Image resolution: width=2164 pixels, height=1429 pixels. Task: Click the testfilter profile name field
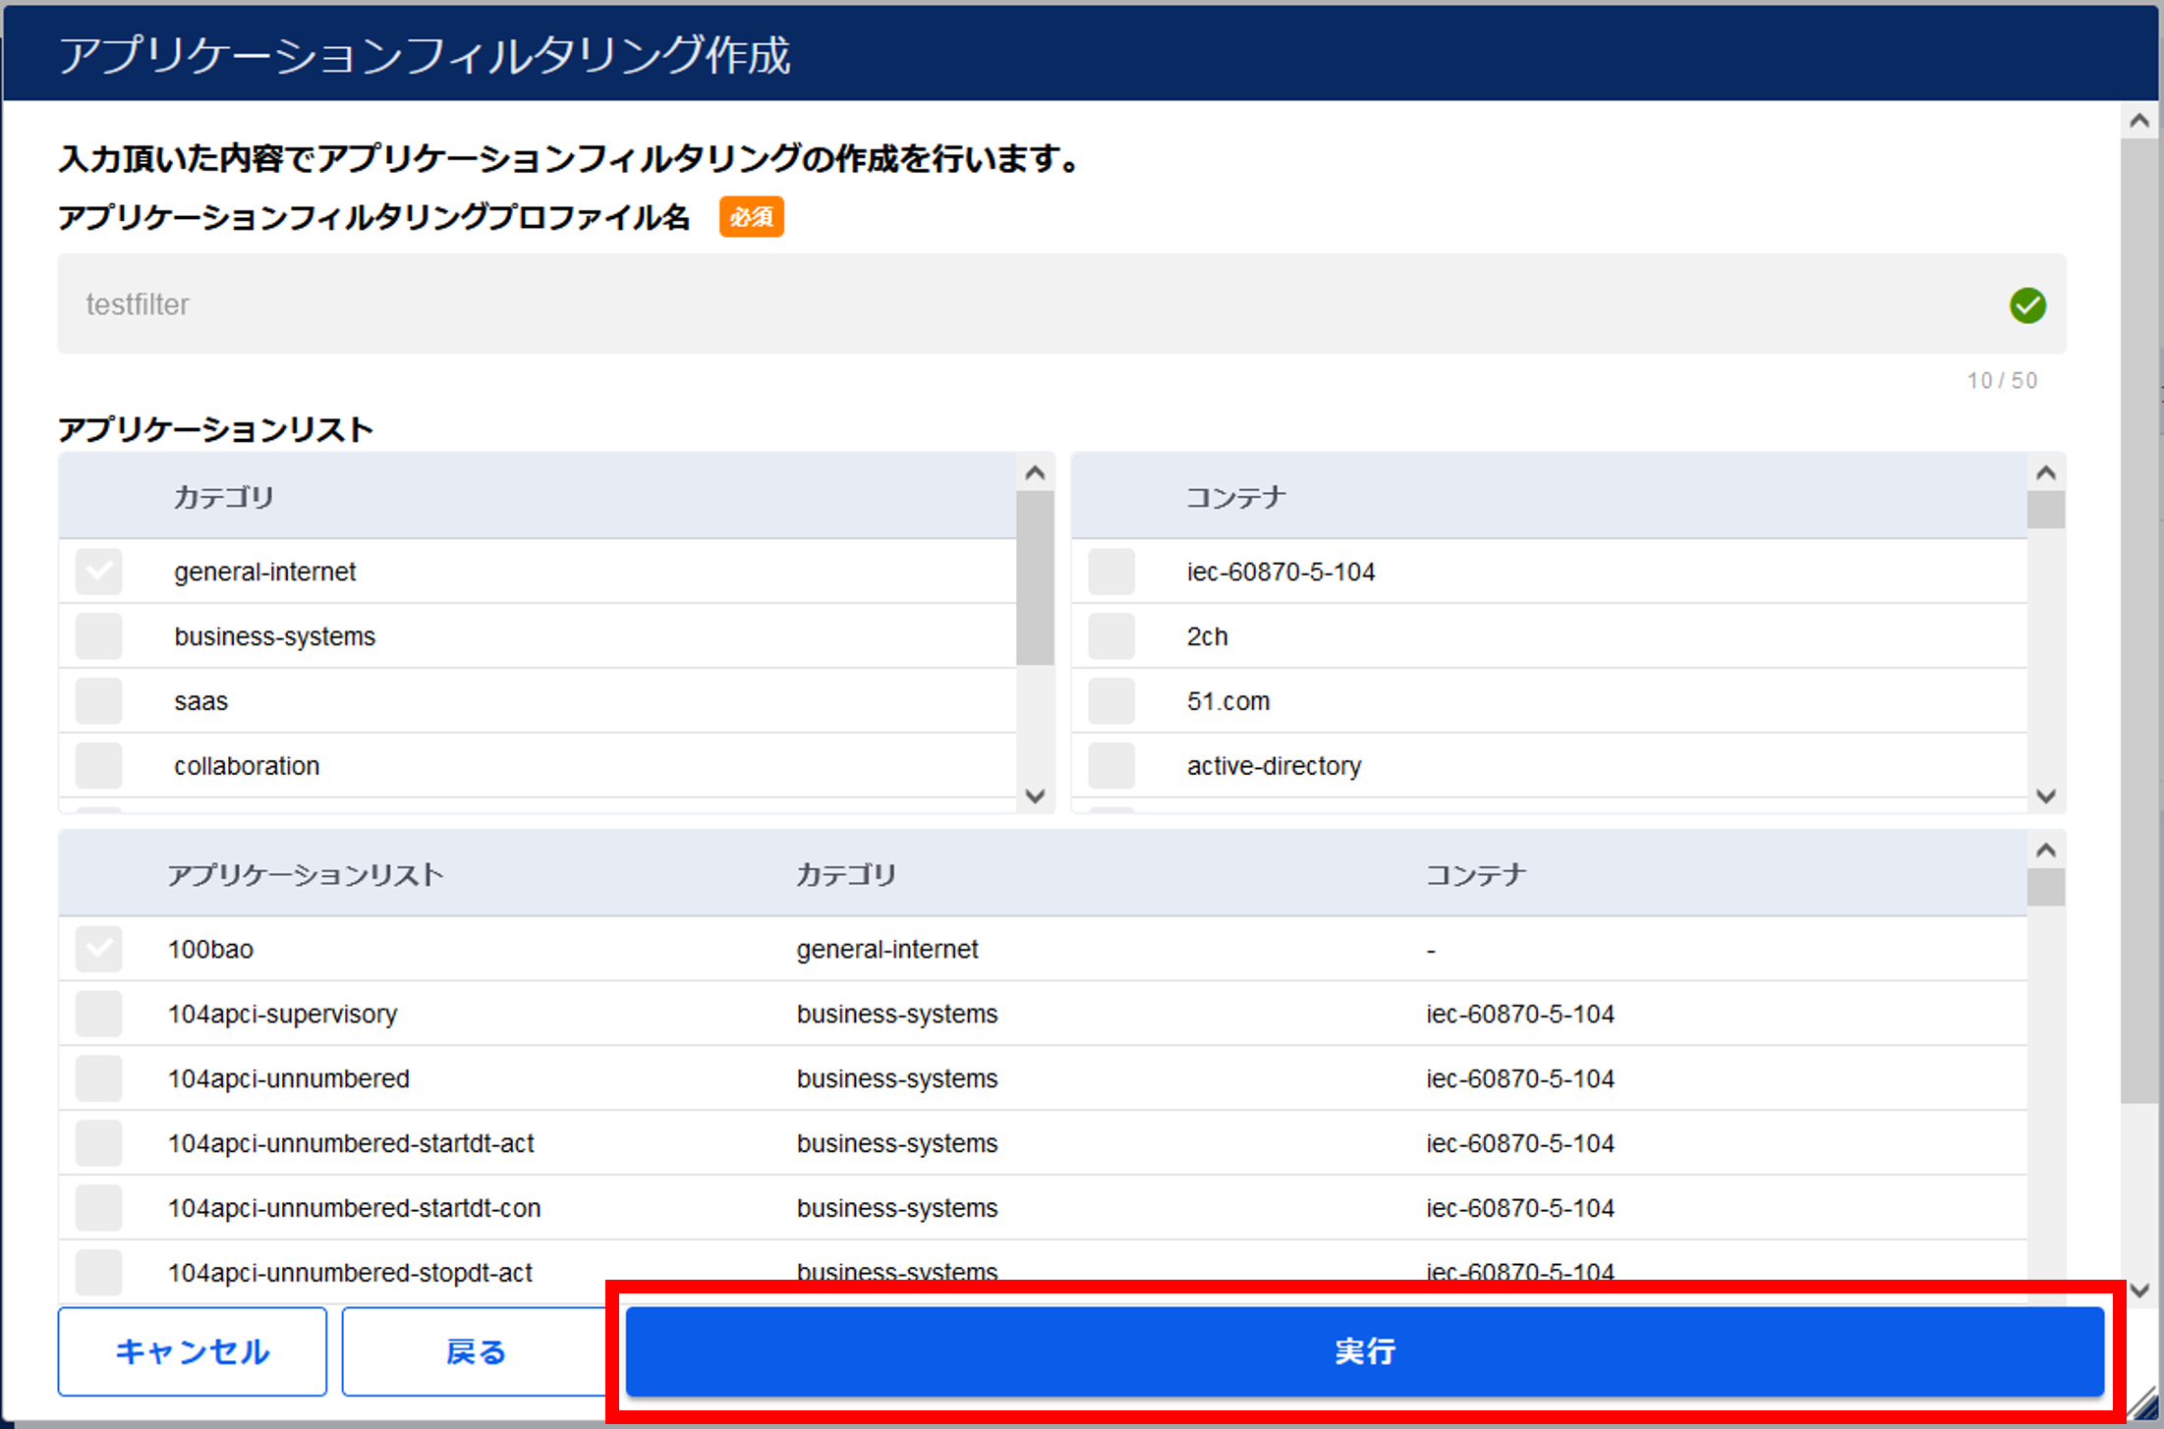[x=1061, y=304]
